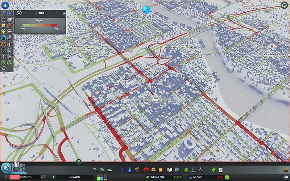Change simulation speed with arrow button

click(43, 177)
